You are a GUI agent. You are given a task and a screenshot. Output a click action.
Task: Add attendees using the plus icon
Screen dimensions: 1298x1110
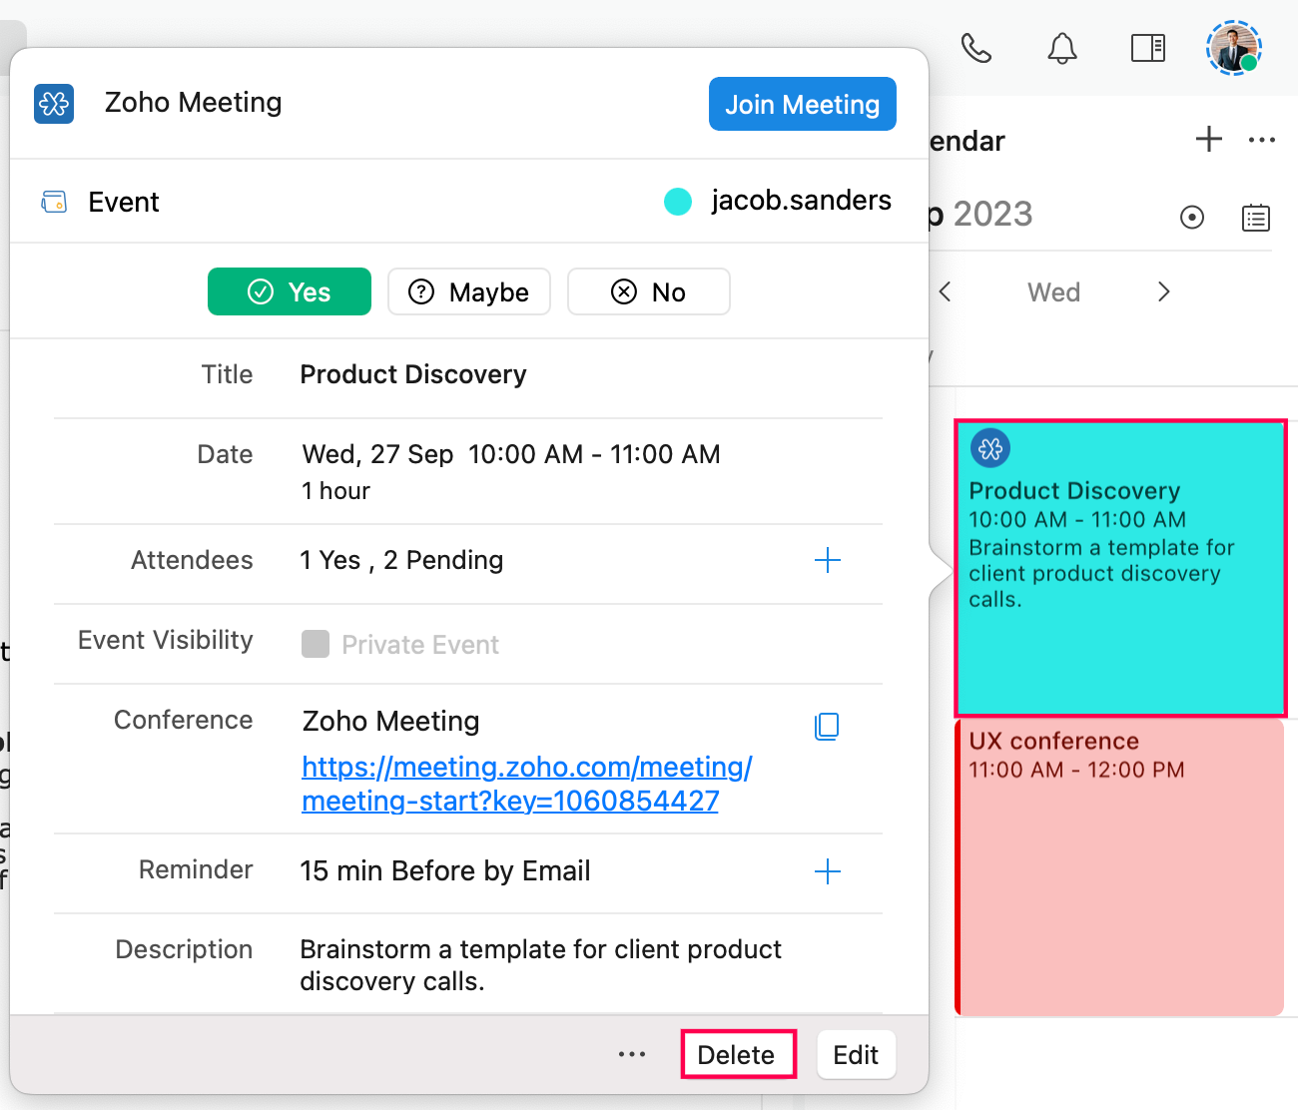click(827, 560)
